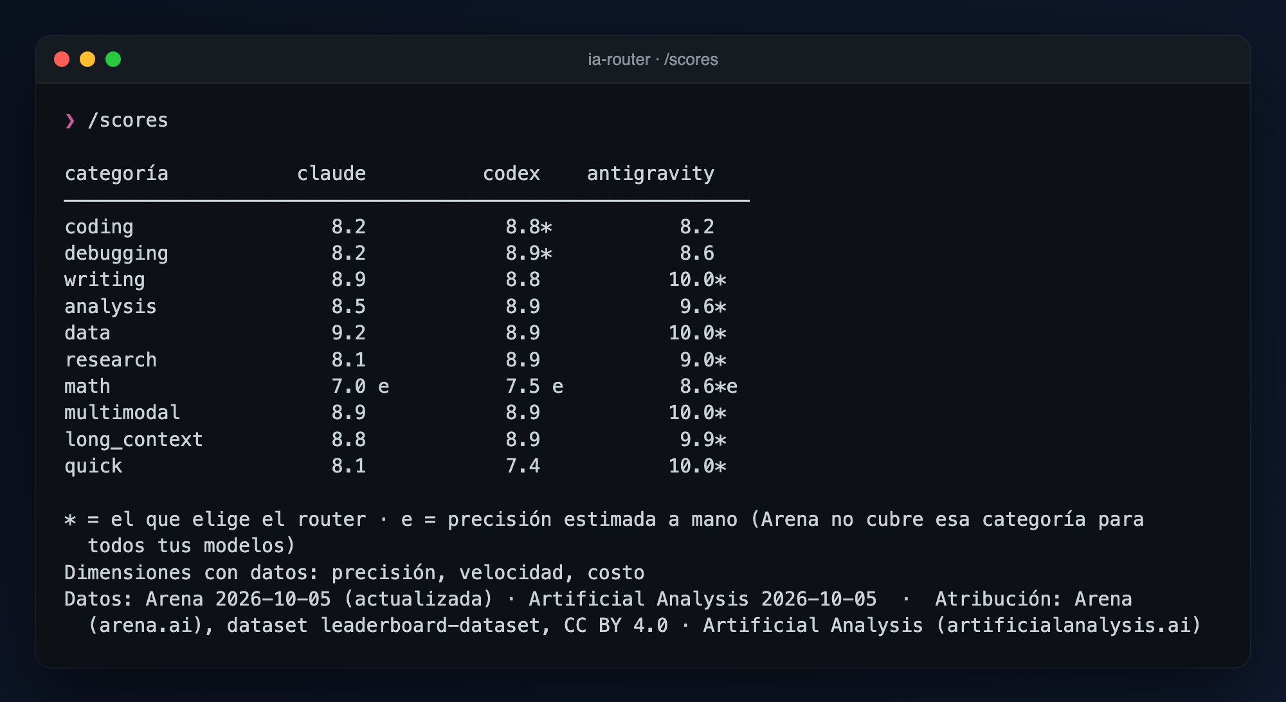The height and width of the screenshot is (702, 1286).
Task: Click codex score '8.8*' for coding
Action: (529, 227)
